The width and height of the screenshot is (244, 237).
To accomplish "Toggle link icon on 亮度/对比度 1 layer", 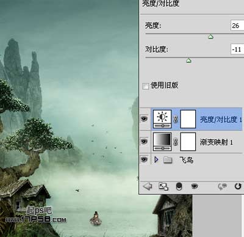I will (x=176, y=119).
